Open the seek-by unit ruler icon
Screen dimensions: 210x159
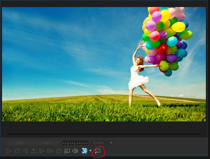(x=33, y=151)
